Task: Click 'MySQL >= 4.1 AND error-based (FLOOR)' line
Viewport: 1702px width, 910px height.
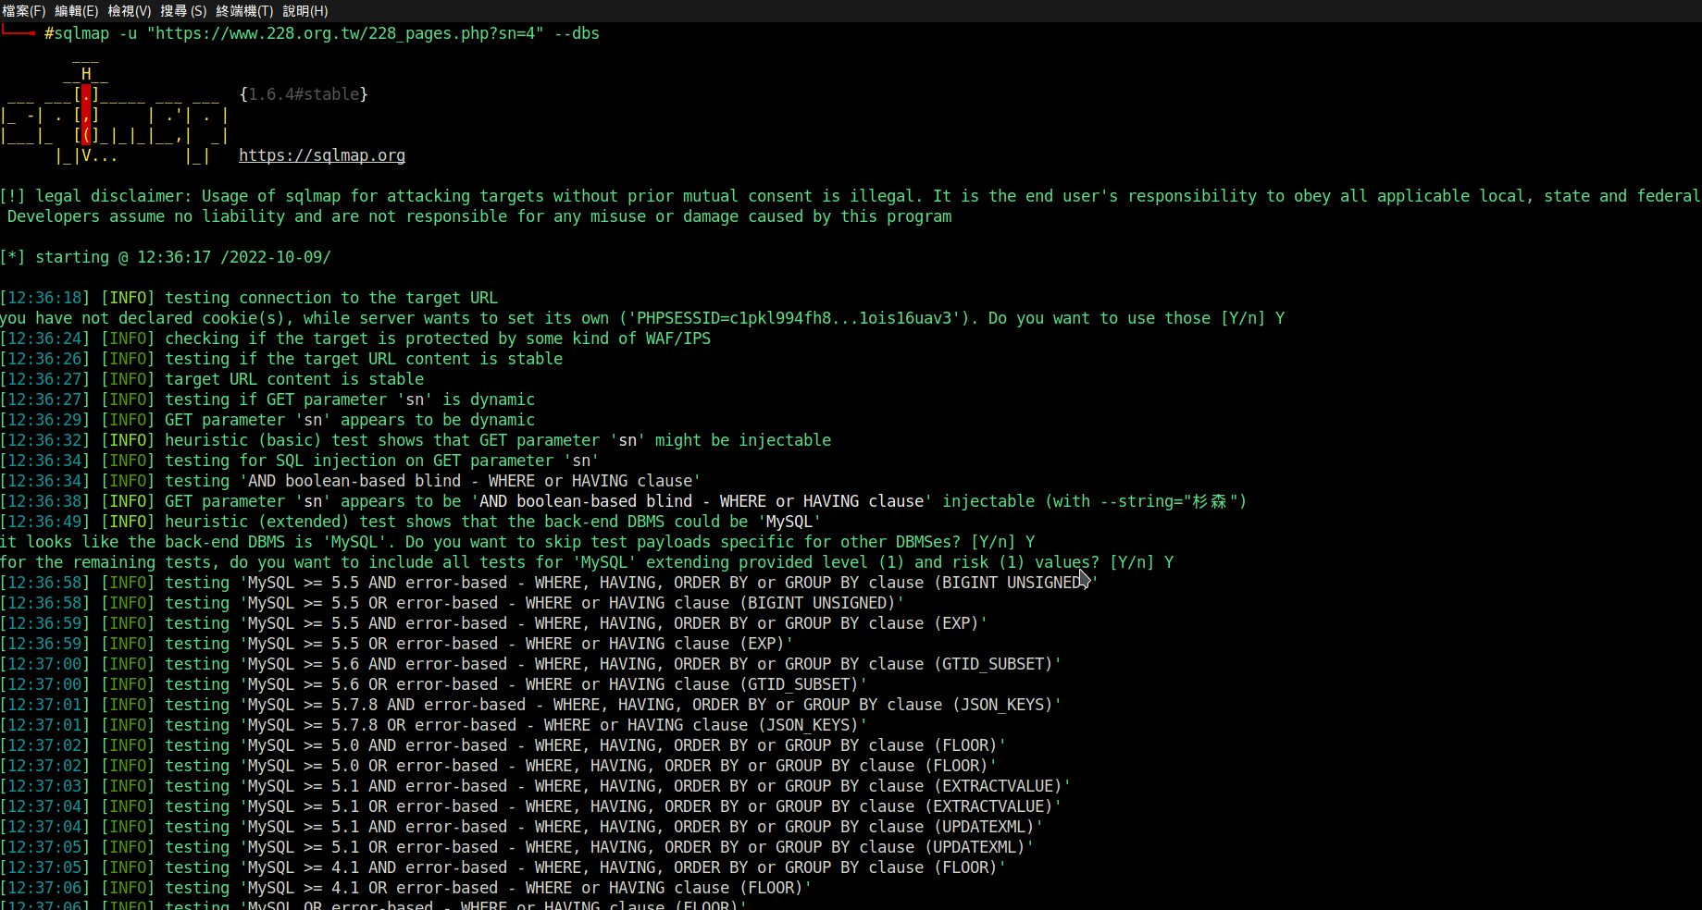Action: 503,867
